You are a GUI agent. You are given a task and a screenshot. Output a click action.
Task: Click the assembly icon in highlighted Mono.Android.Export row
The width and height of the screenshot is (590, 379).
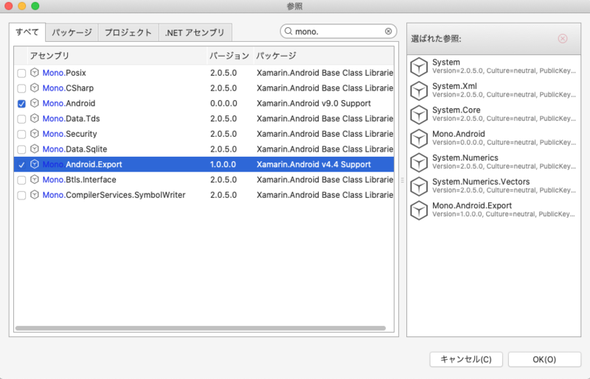(35, 164)
